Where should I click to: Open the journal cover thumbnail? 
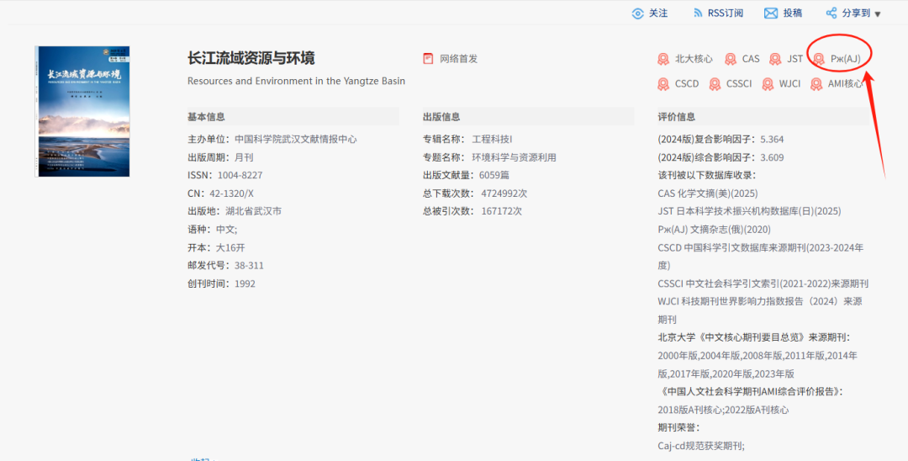tap(82, 111)
